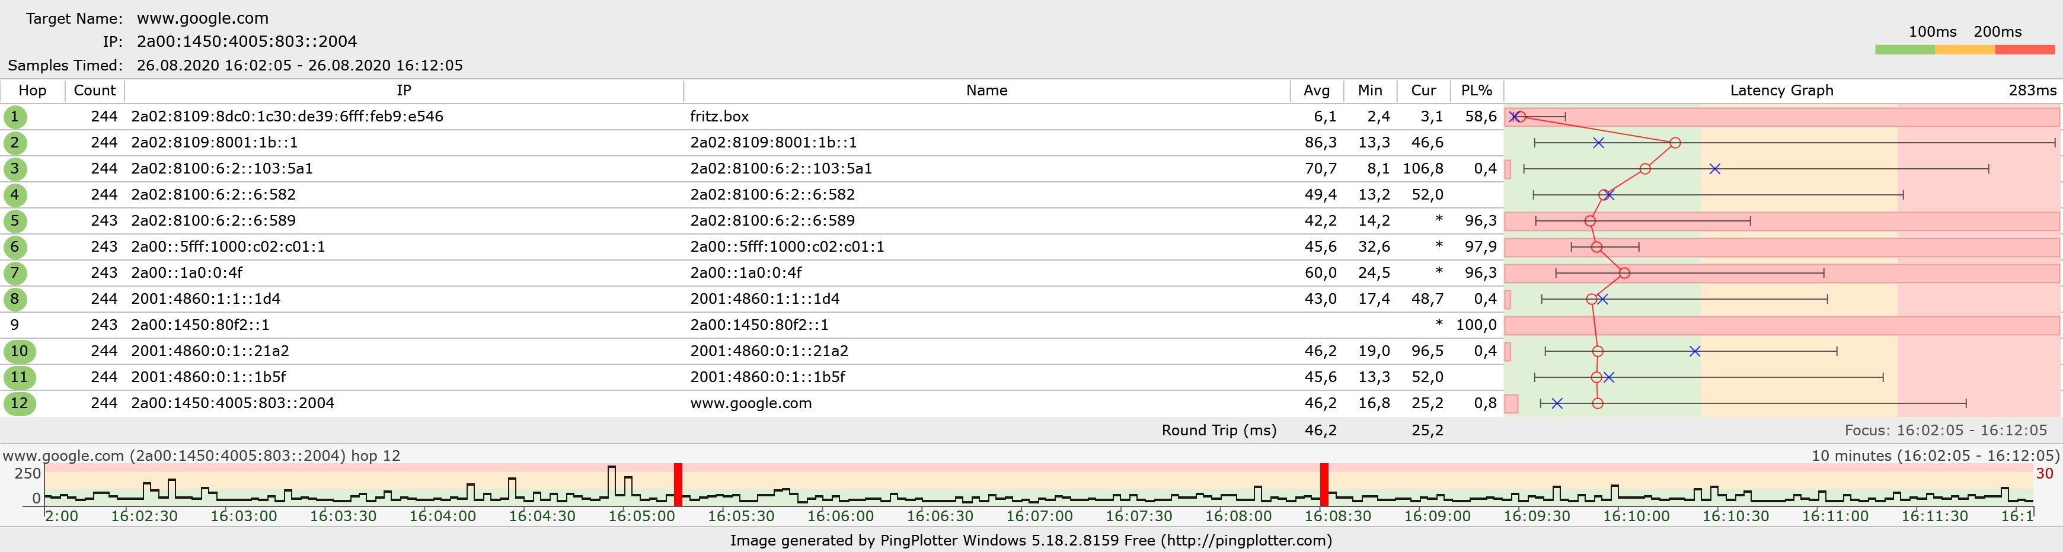Click the 283ms graph scale label
The image size is (2063, 552).
point(2033,91)
